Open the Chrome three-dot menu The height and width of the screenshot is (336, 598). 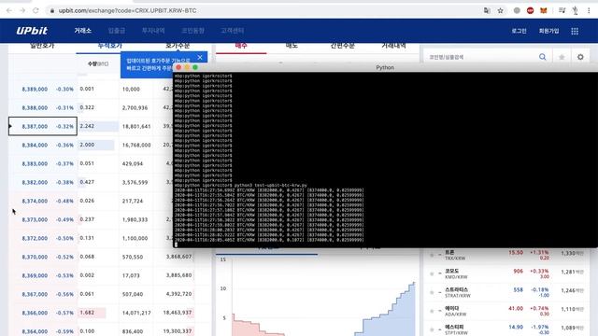(589, 10)
